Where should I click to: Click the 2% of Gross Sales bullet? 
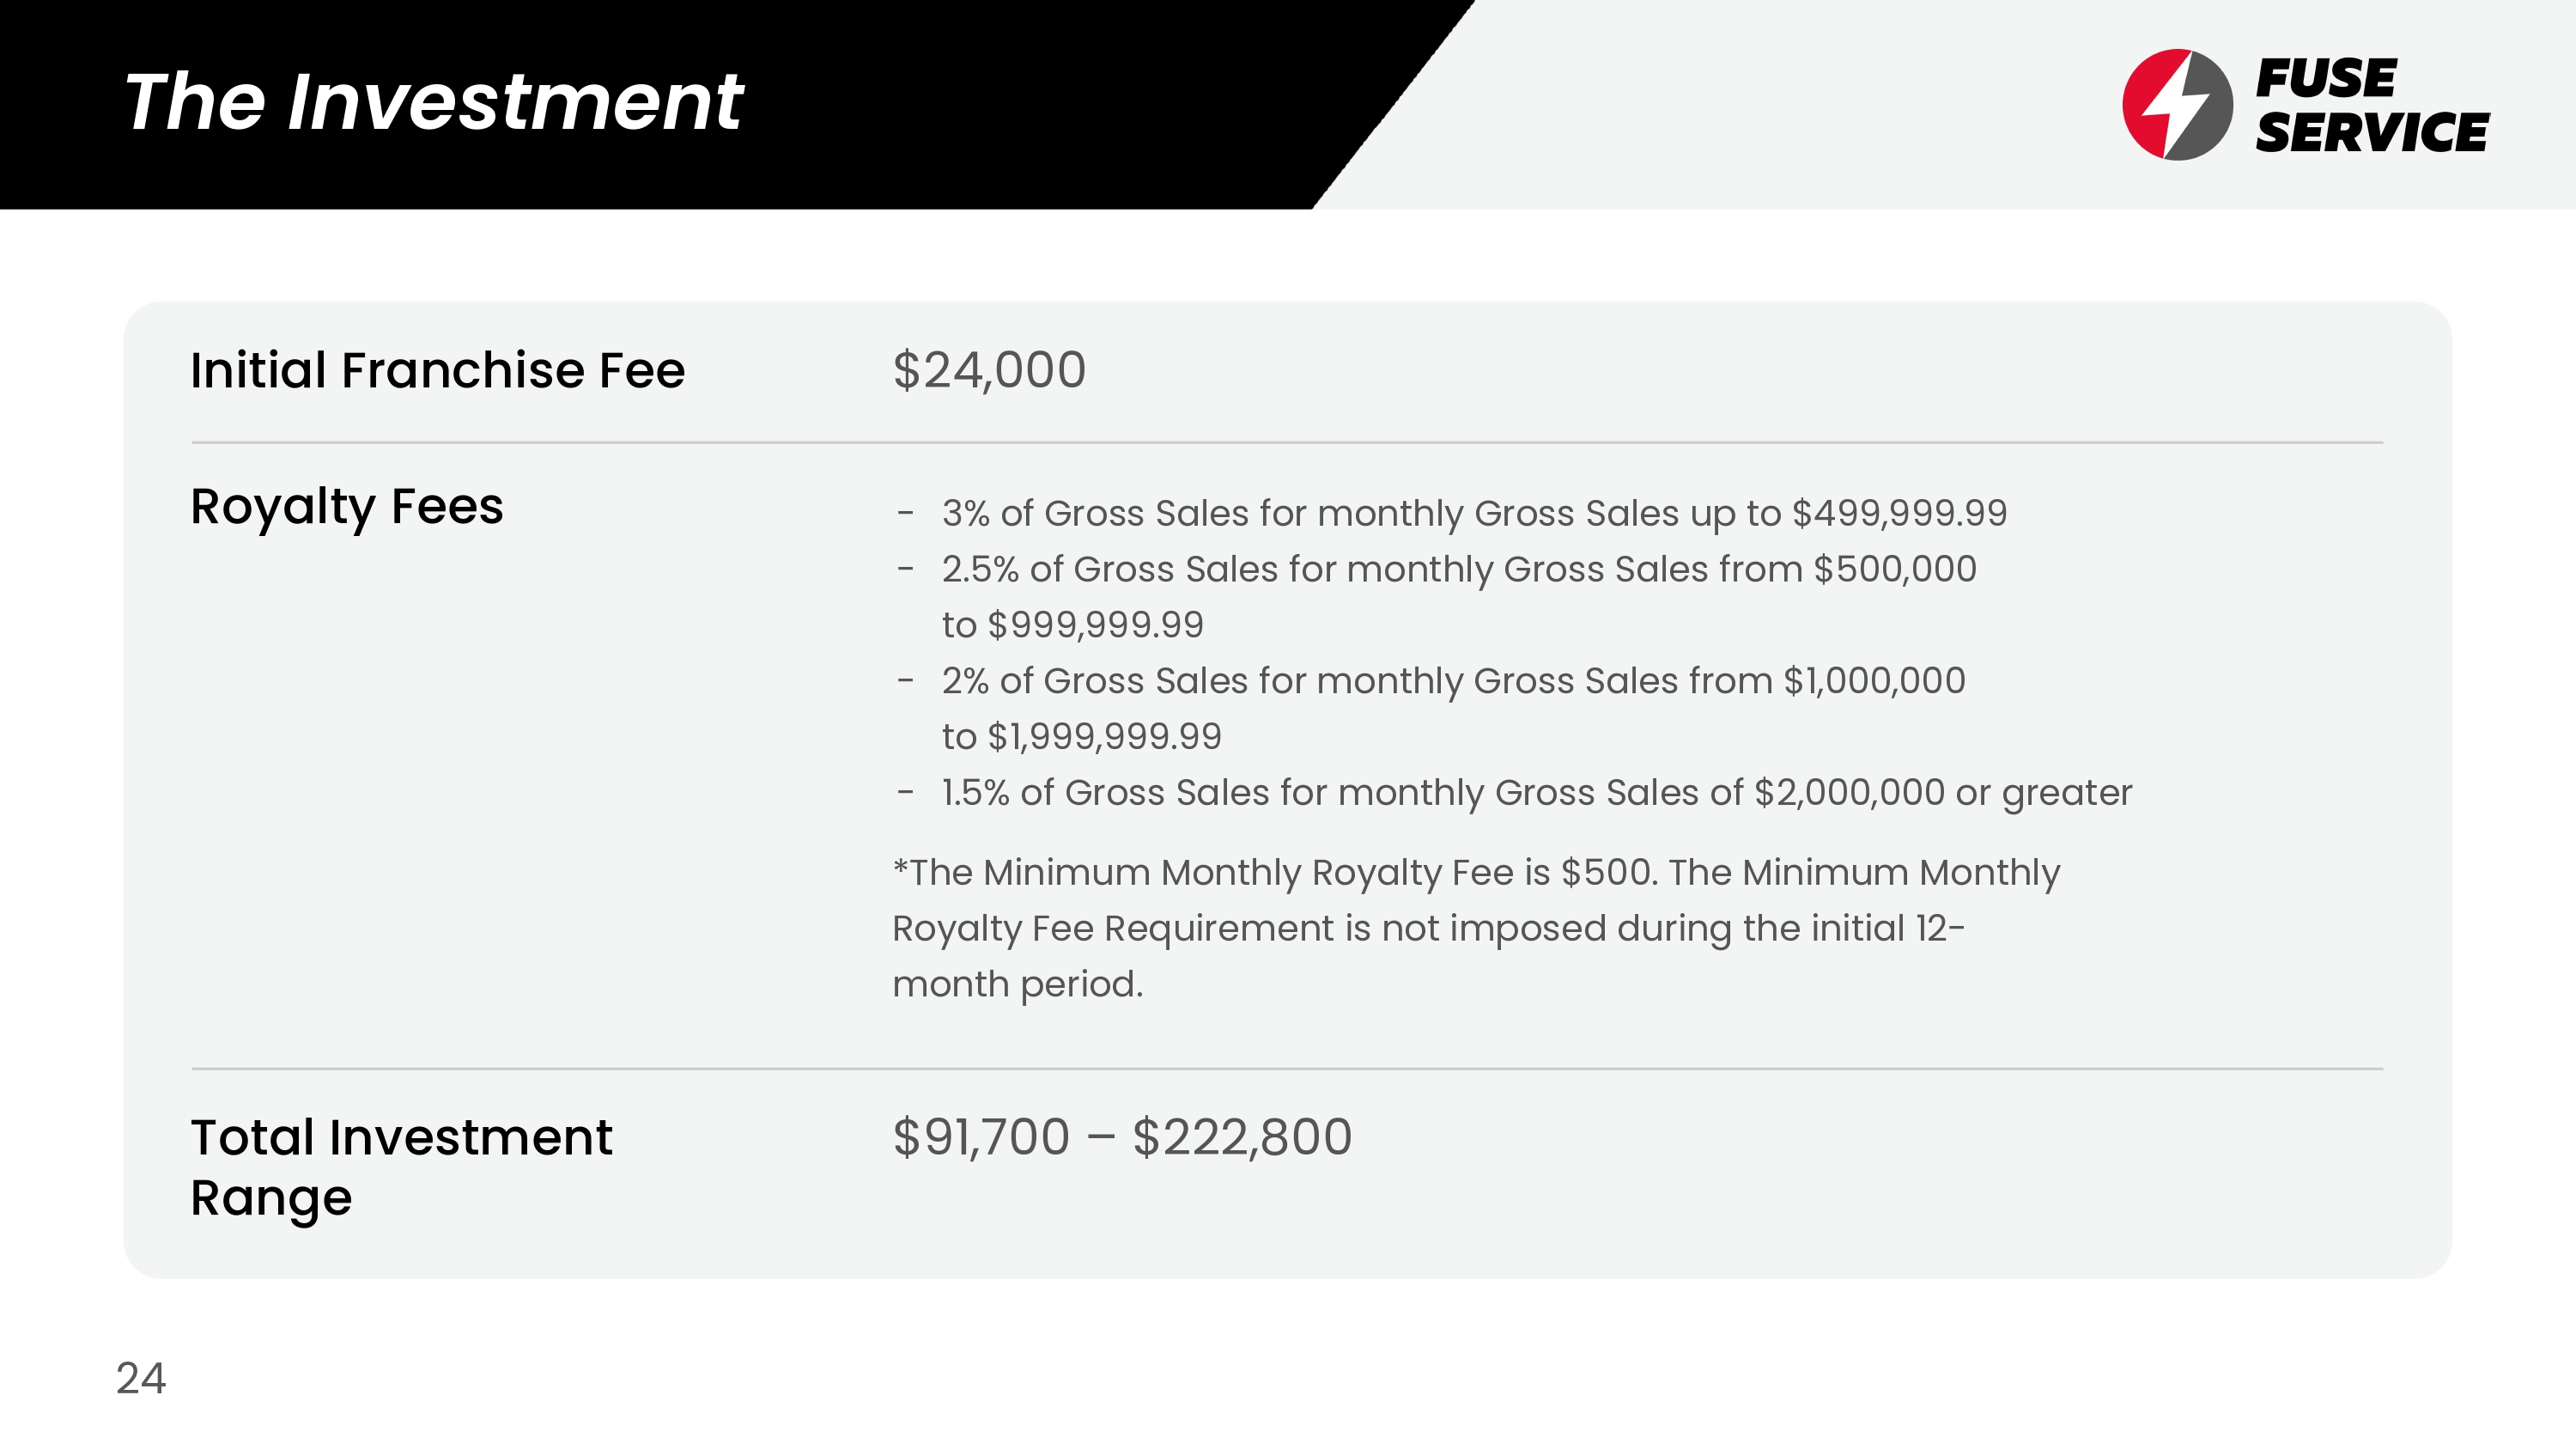[x=1452, y=681]
